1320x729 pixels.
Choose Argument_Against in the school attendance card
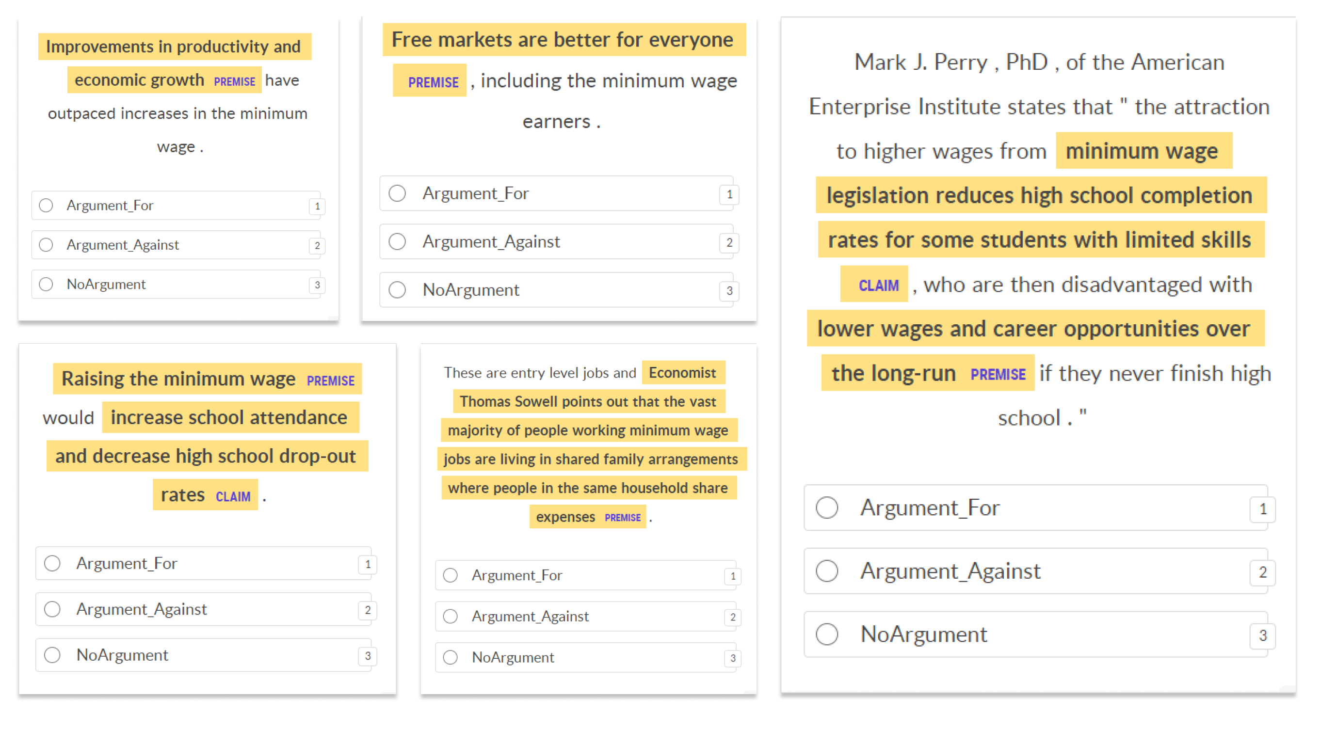click(x=203, y=609)
